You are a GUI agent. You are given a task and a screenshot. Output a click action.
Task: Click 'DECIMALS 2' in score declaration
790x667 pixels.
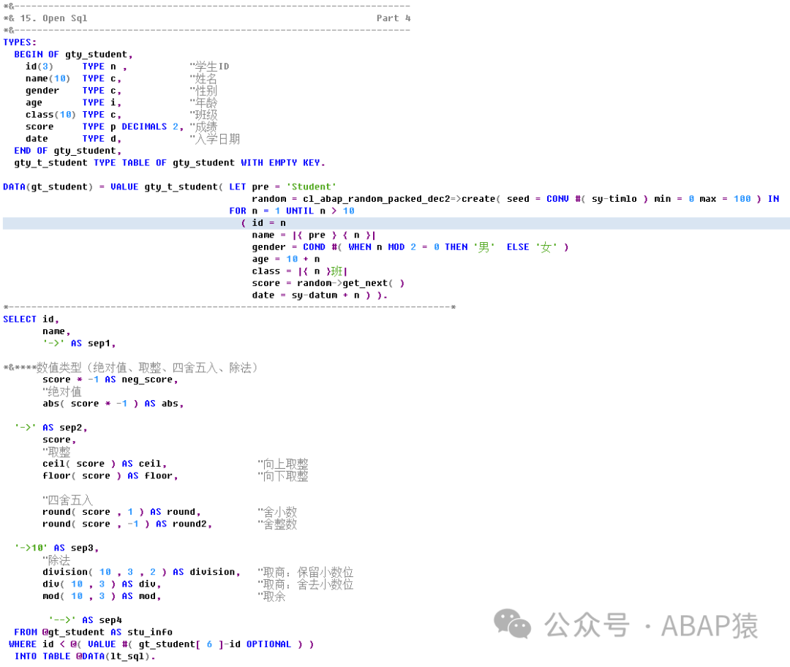pyautogui.click(x=150, y=127)
